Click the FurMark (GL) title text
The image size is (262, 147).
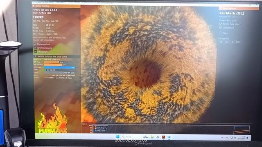(x=232, y=13)
